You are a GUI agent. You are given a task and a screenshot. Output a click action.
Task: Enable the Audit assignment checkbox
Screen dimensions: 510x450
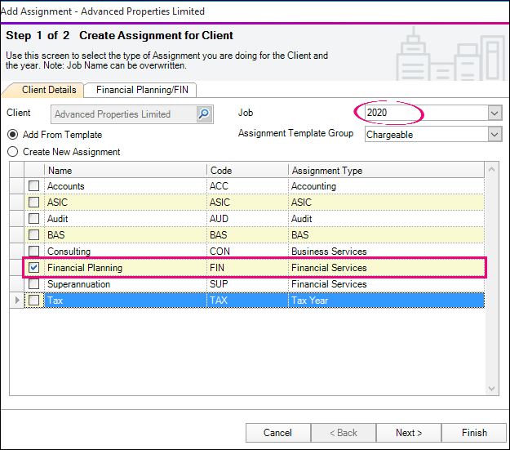(x=34, y=219)
